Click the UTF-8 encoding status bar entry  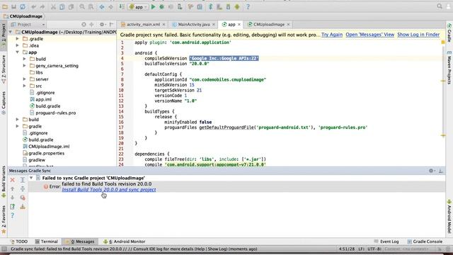tap(374, 249)
